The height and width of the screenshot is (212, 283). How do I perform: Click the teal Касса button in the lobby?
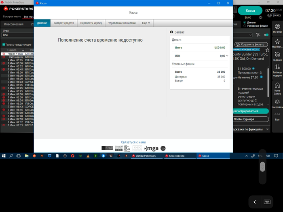click(250, 10)
